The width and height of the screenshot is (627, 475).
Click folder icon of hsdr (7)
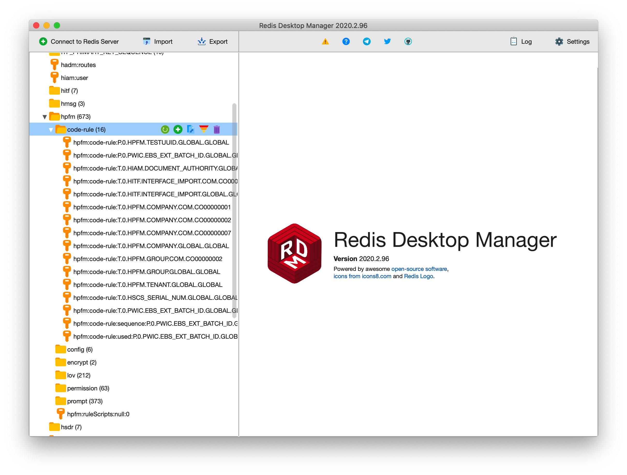tap(54, 427)
